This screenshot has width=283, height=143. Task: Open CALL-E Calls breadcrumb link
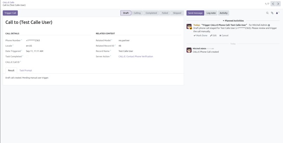point(8,2)
